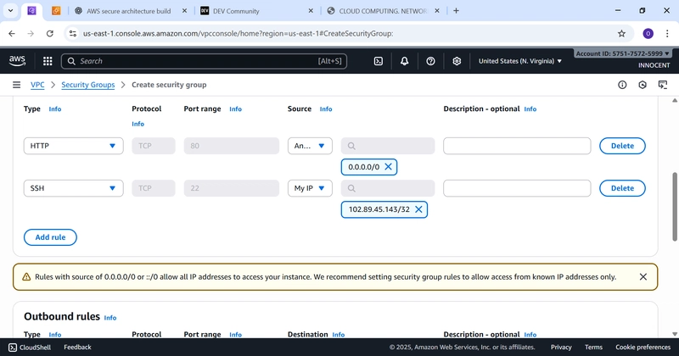
Task: Bookmark this page with the star icon
Action: point(621,33)
